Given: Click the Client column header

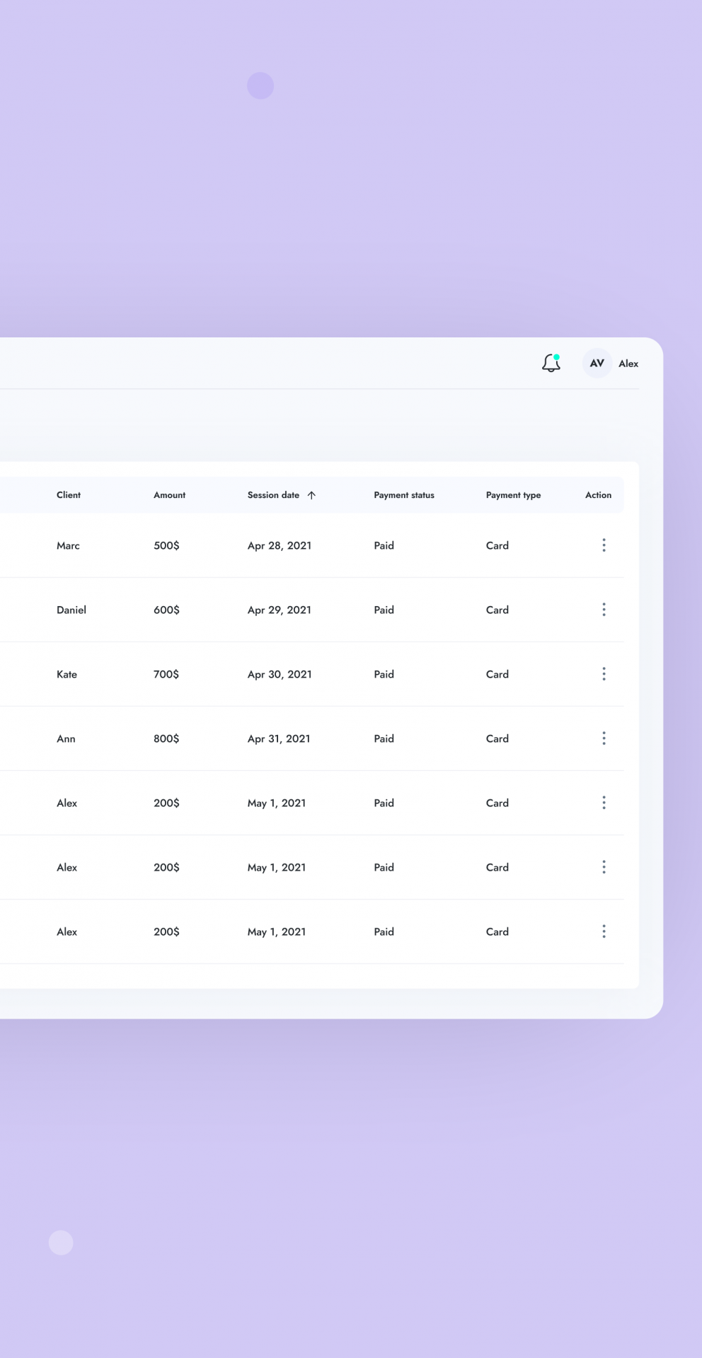Looking at the screenshot, I should click(69, 495).
